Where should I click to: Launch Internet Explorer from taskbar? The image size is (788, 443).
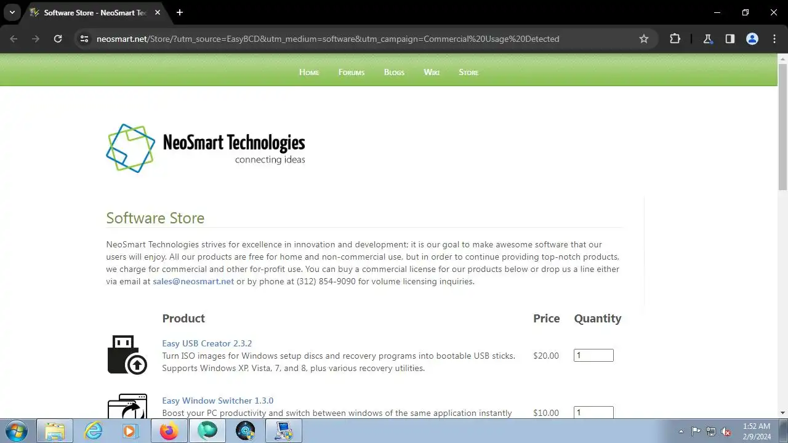pos(94,431)
